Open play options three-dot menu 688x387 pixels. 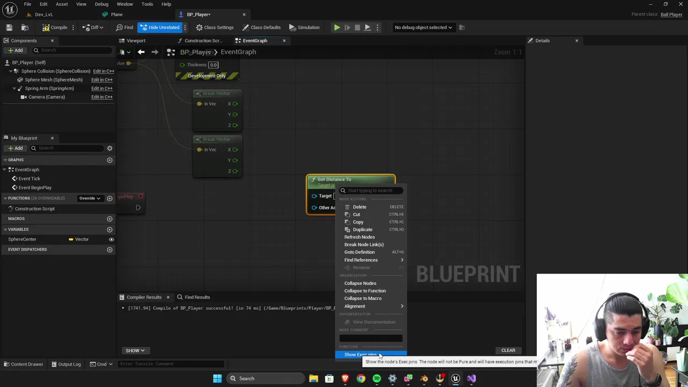(x=377, y=27)
